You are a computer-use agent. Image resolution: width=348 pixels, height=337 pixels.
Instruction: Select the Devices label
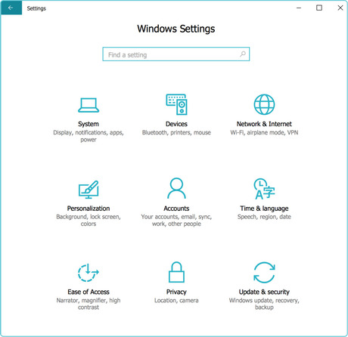point(176,124)
